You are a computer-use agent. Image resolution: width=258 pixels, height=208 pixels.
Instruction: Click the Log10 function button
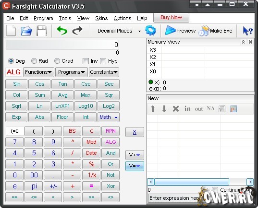click(86, 106)
